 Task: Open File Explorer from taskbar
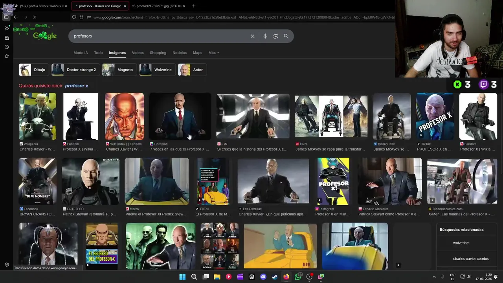217,277
